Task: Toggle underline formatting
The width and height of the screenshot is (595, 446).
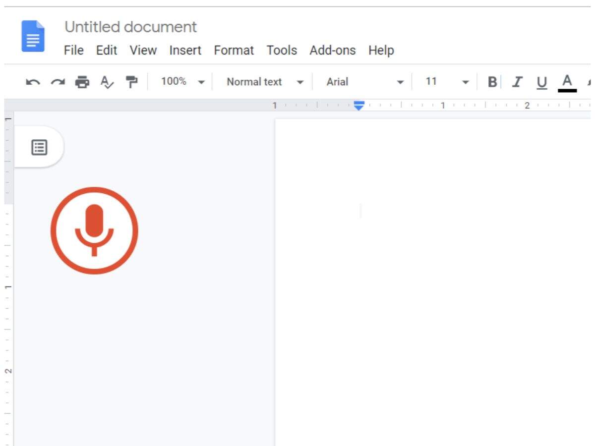Action: [541, 82]
